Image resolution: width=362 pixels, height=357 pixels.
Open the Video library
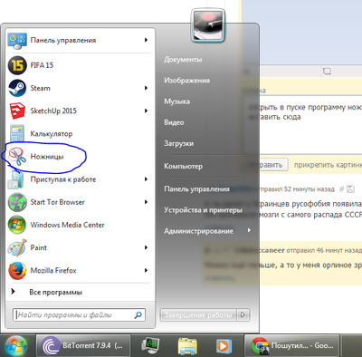point(174,122)
